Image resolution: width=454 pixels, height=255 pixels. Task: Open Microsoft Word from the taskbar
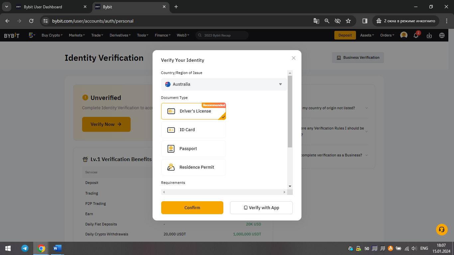click(57, 248)
